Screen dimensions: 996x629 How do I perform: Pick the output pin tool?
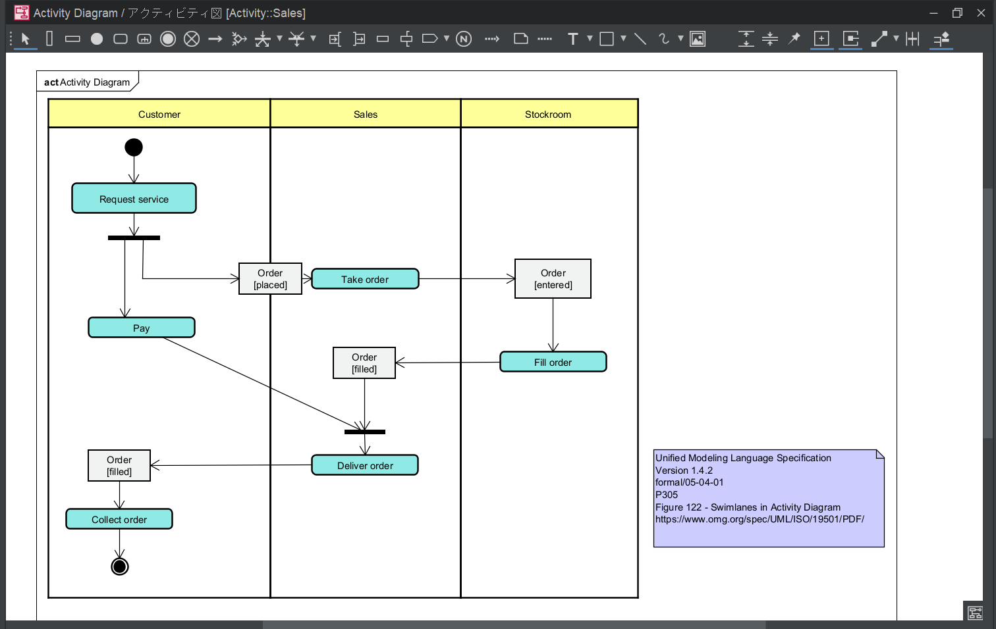pos(359,39)
